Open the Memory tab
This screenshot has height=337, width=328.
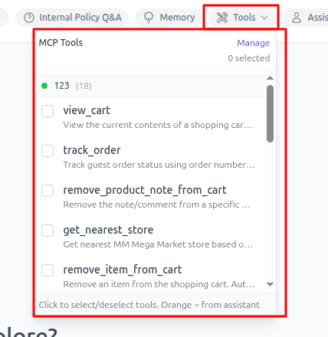click(x=169, y=18)
